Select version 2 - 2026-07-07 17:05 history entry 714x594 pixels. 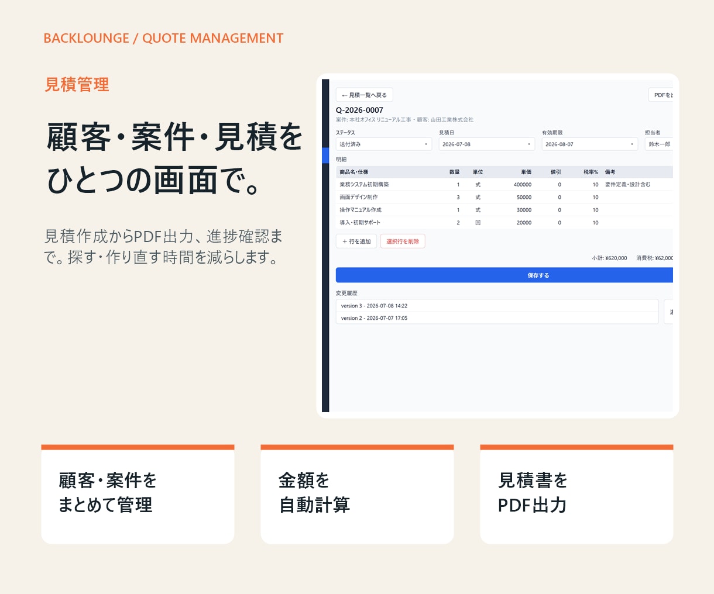(x=497, y=318)
